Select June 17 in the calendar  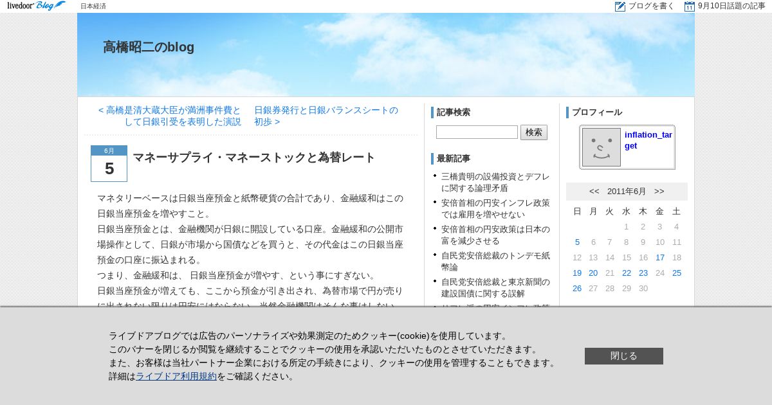[660, 258]
